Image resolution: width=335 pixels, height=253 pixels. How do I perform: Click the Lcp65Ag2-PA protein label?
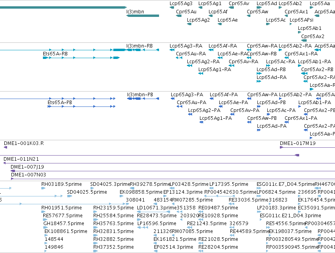point(204,110)
